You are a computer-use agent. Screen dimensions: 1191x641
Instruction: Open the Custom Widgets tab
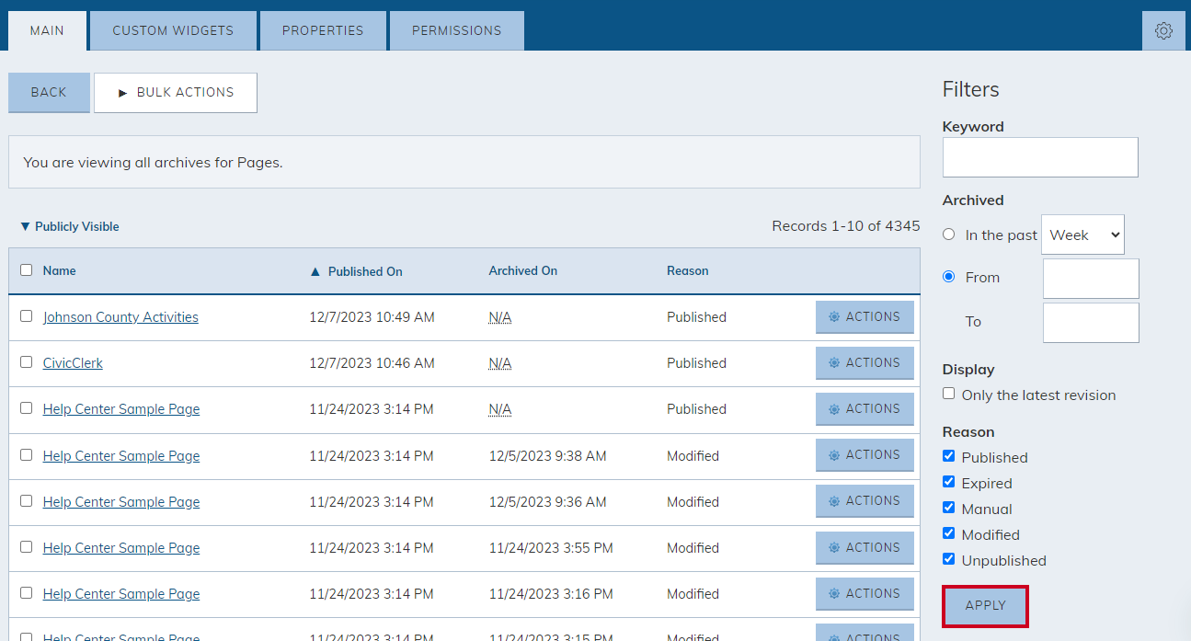point(173,30)
